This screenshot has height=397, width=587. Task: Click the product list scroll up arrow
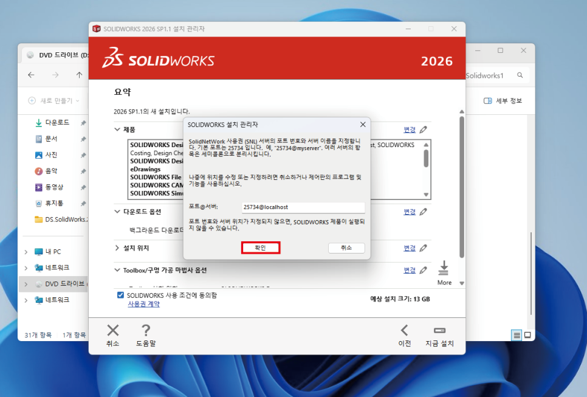click(426, 145)
